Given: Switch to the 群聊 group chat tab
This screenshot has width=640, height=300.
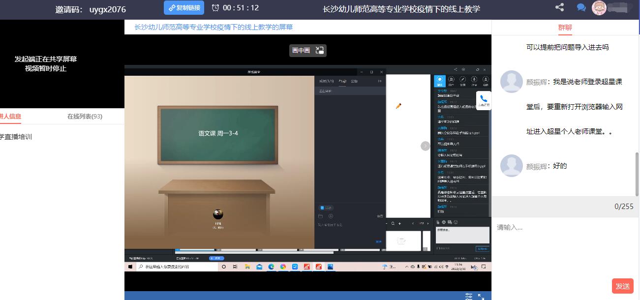Looking at the screenshot, I should click(565, 28).
